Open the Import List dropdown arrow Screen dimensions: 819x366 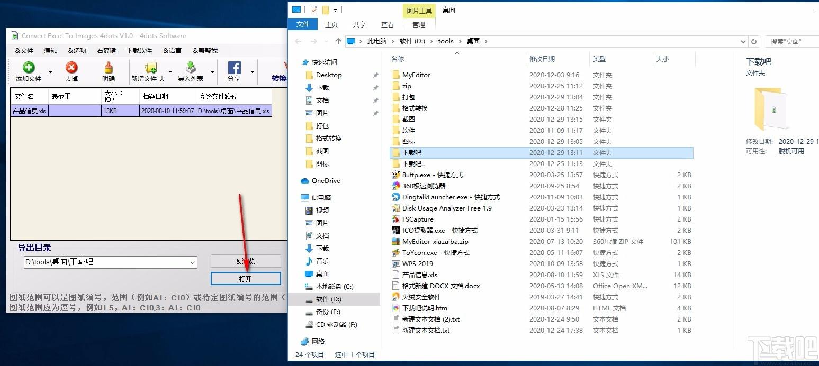pyautogui.click(x=213, y=72)
